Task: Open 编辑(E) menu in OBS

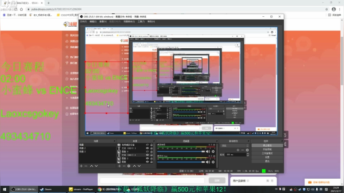Action: pos(93,21)
